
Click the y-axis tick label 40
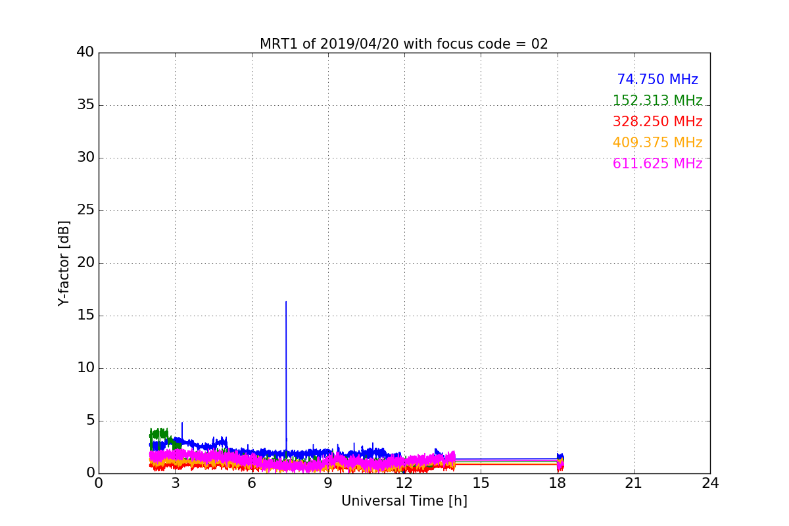pos(85,53)
